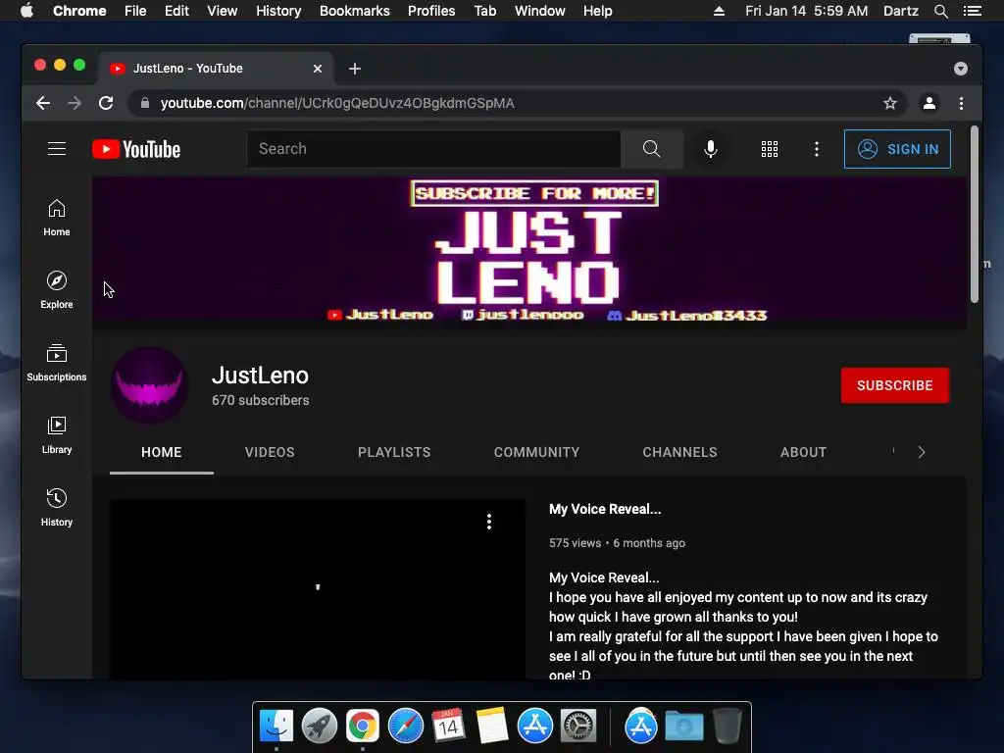Click the search magnifier button
1004x753 pixels.
[x=651, y=149]
